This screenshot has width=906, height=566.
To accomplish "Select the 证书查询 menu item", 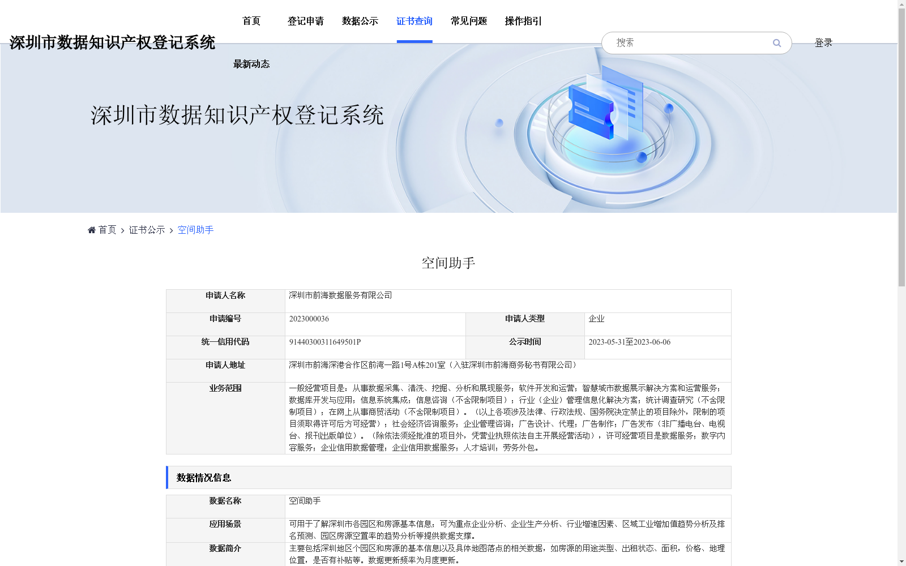I will pyautogui.click(x=414, y=21).
